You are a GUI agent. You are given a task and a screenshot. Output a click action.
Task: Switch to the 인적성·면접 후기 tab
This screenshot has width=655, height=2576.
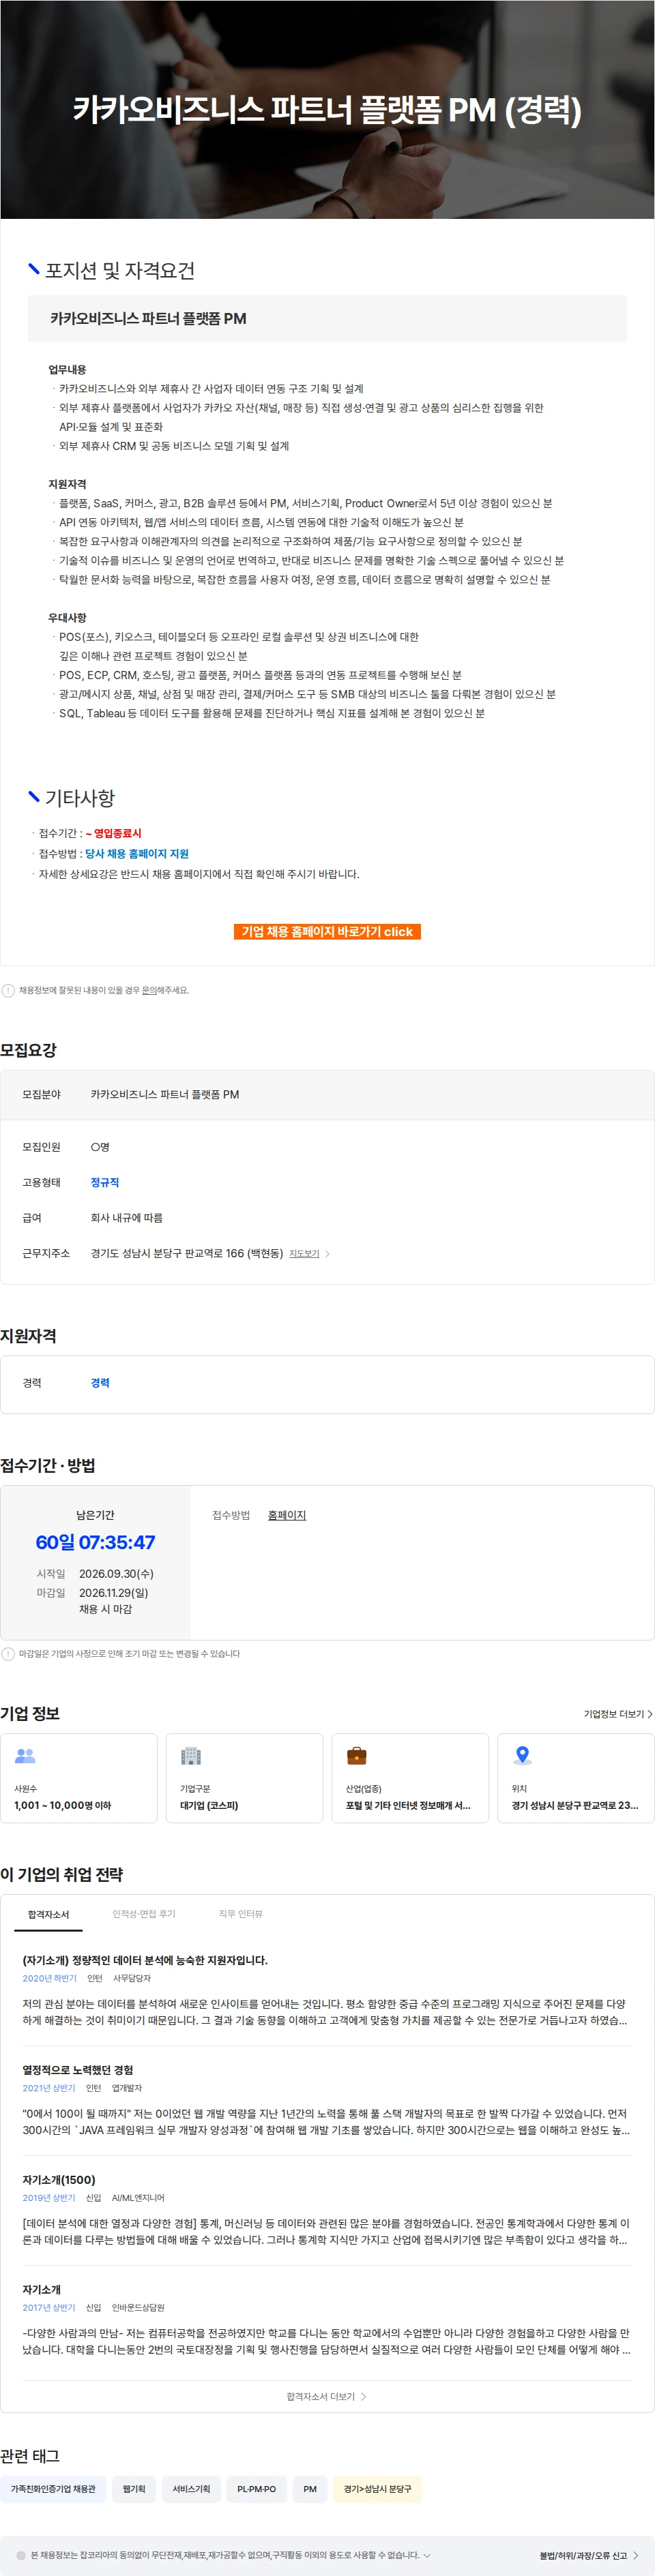point(144,1914)
